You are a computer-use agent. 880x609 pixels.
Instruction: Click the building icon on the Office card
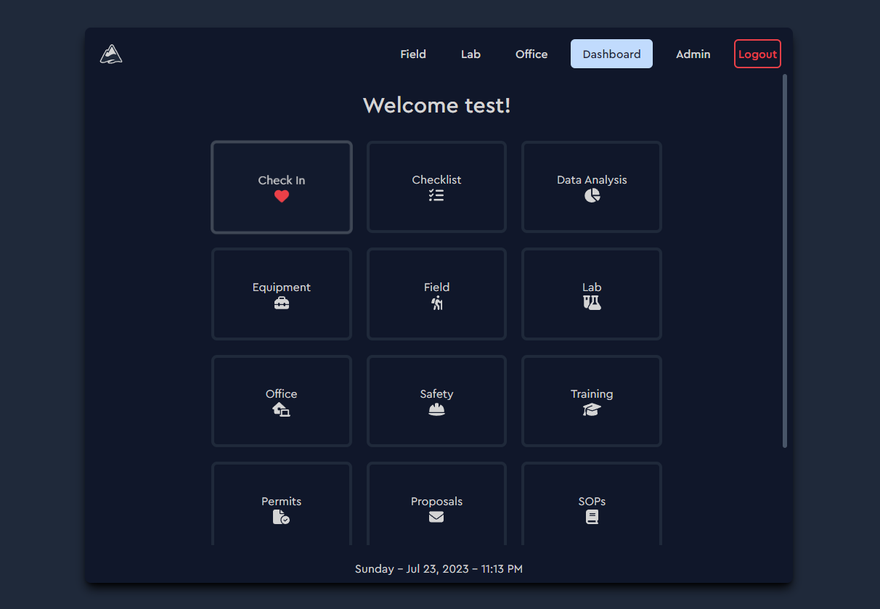[281, 409]
